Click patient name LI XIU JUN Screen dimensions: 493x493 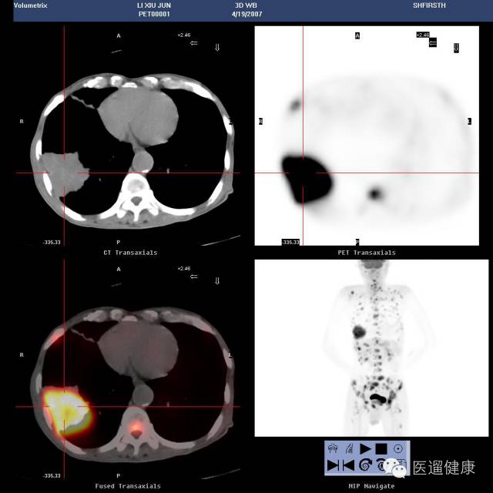(154, 5)
